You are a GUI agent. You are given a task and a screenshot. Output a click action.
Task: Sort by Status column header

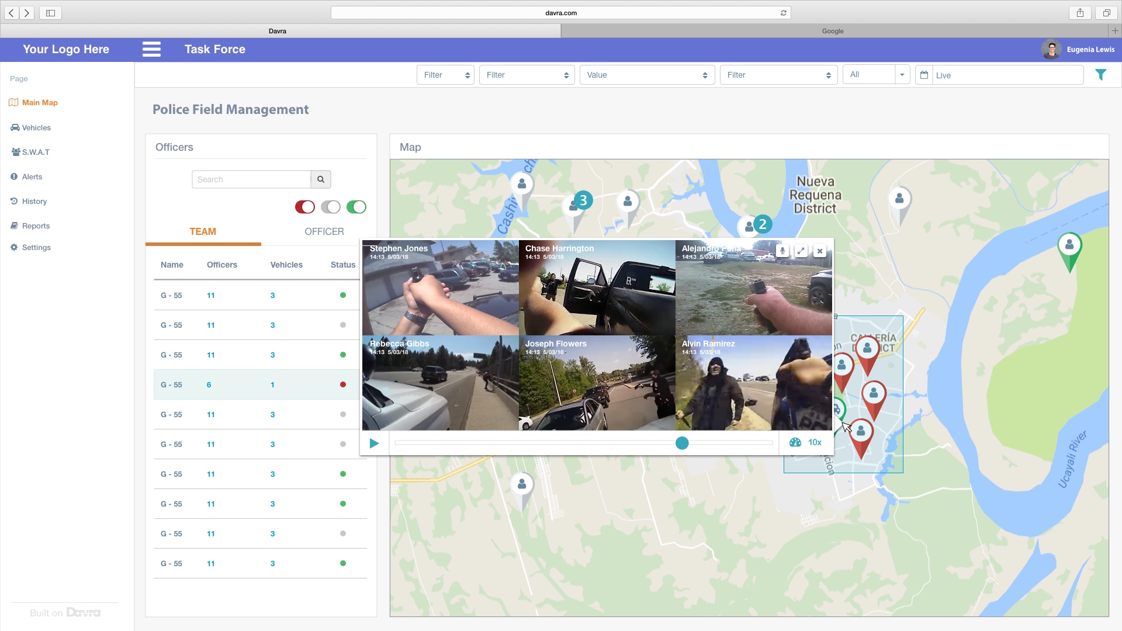pos(343,265)
